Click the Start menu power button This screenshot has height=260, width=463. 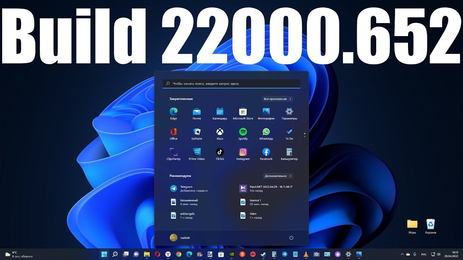click(291, 238)
